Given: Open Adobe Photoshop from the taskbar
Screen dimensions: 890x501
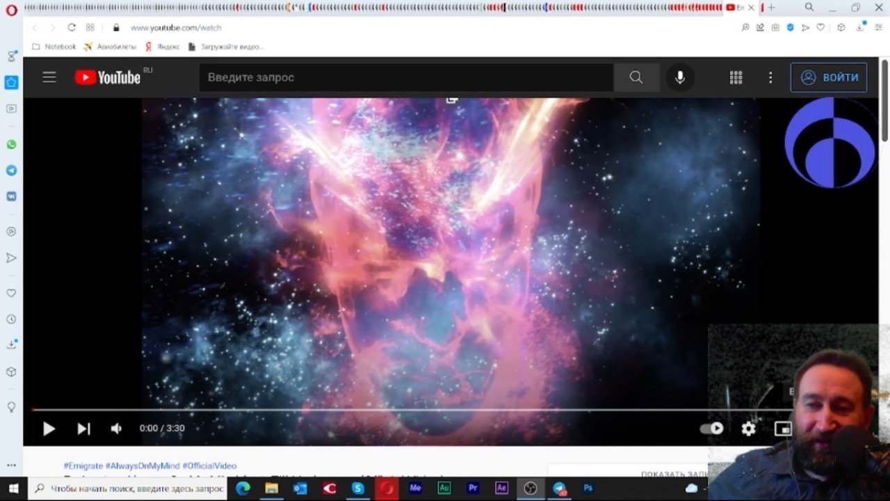Looking at the screenshot, I should click(x=588, y=488).
